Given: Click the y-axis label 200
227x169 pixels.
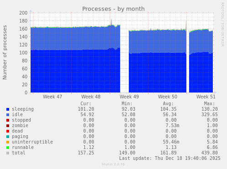Looking at the screenshot, I should [x=23, y=13].
